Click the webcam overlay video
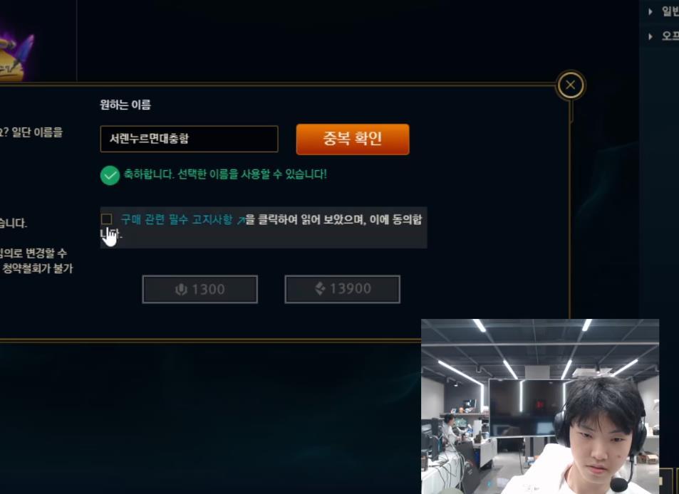 click(x=540, y=406)
